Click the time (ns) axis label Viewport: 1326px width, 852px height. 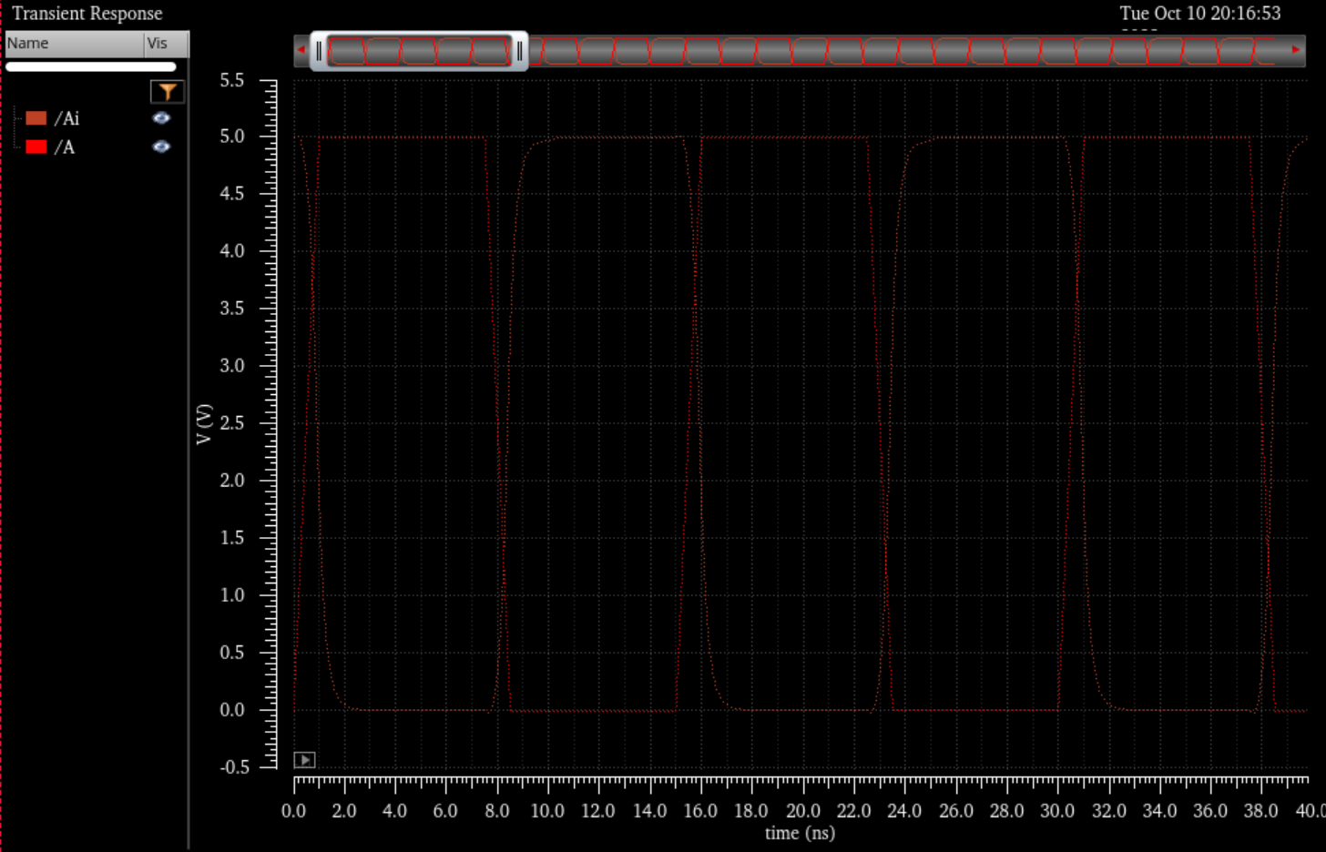pyautogui.click(x=800, y=833)
